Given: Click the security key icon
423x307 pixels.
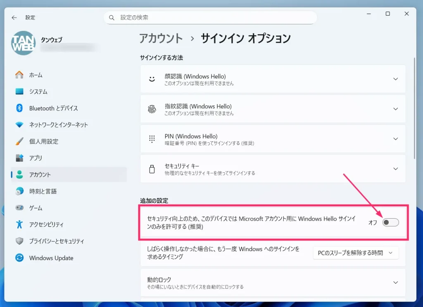Looking at the screenshot, I should (152, 169).
